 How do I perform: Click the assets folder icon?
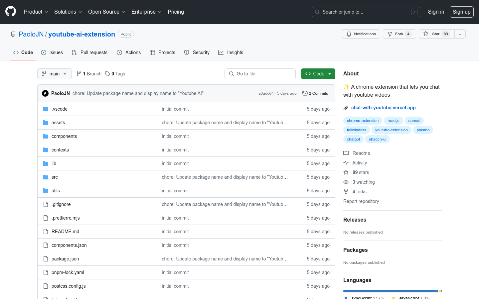point(46,123)
